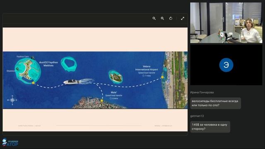Select chat author name getman13

(x=197, y=116)
